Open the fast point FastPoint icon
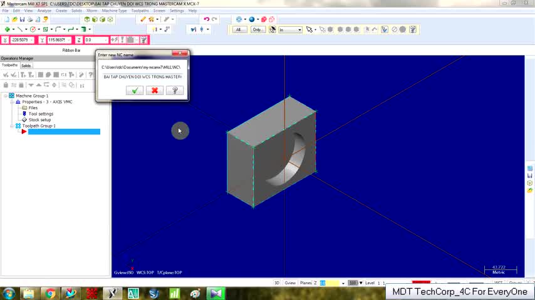 [115, 40]
